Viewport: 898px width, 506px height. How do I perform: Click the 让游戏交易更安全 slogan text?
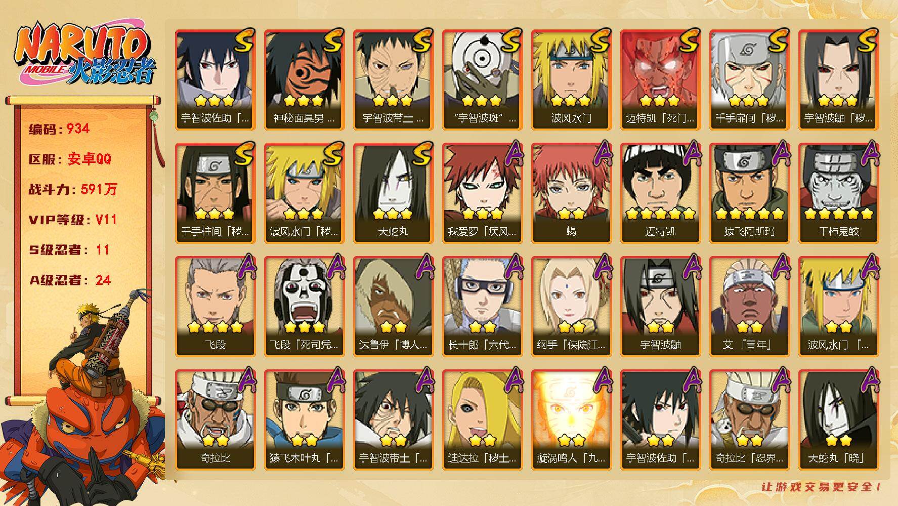(822, 487)
